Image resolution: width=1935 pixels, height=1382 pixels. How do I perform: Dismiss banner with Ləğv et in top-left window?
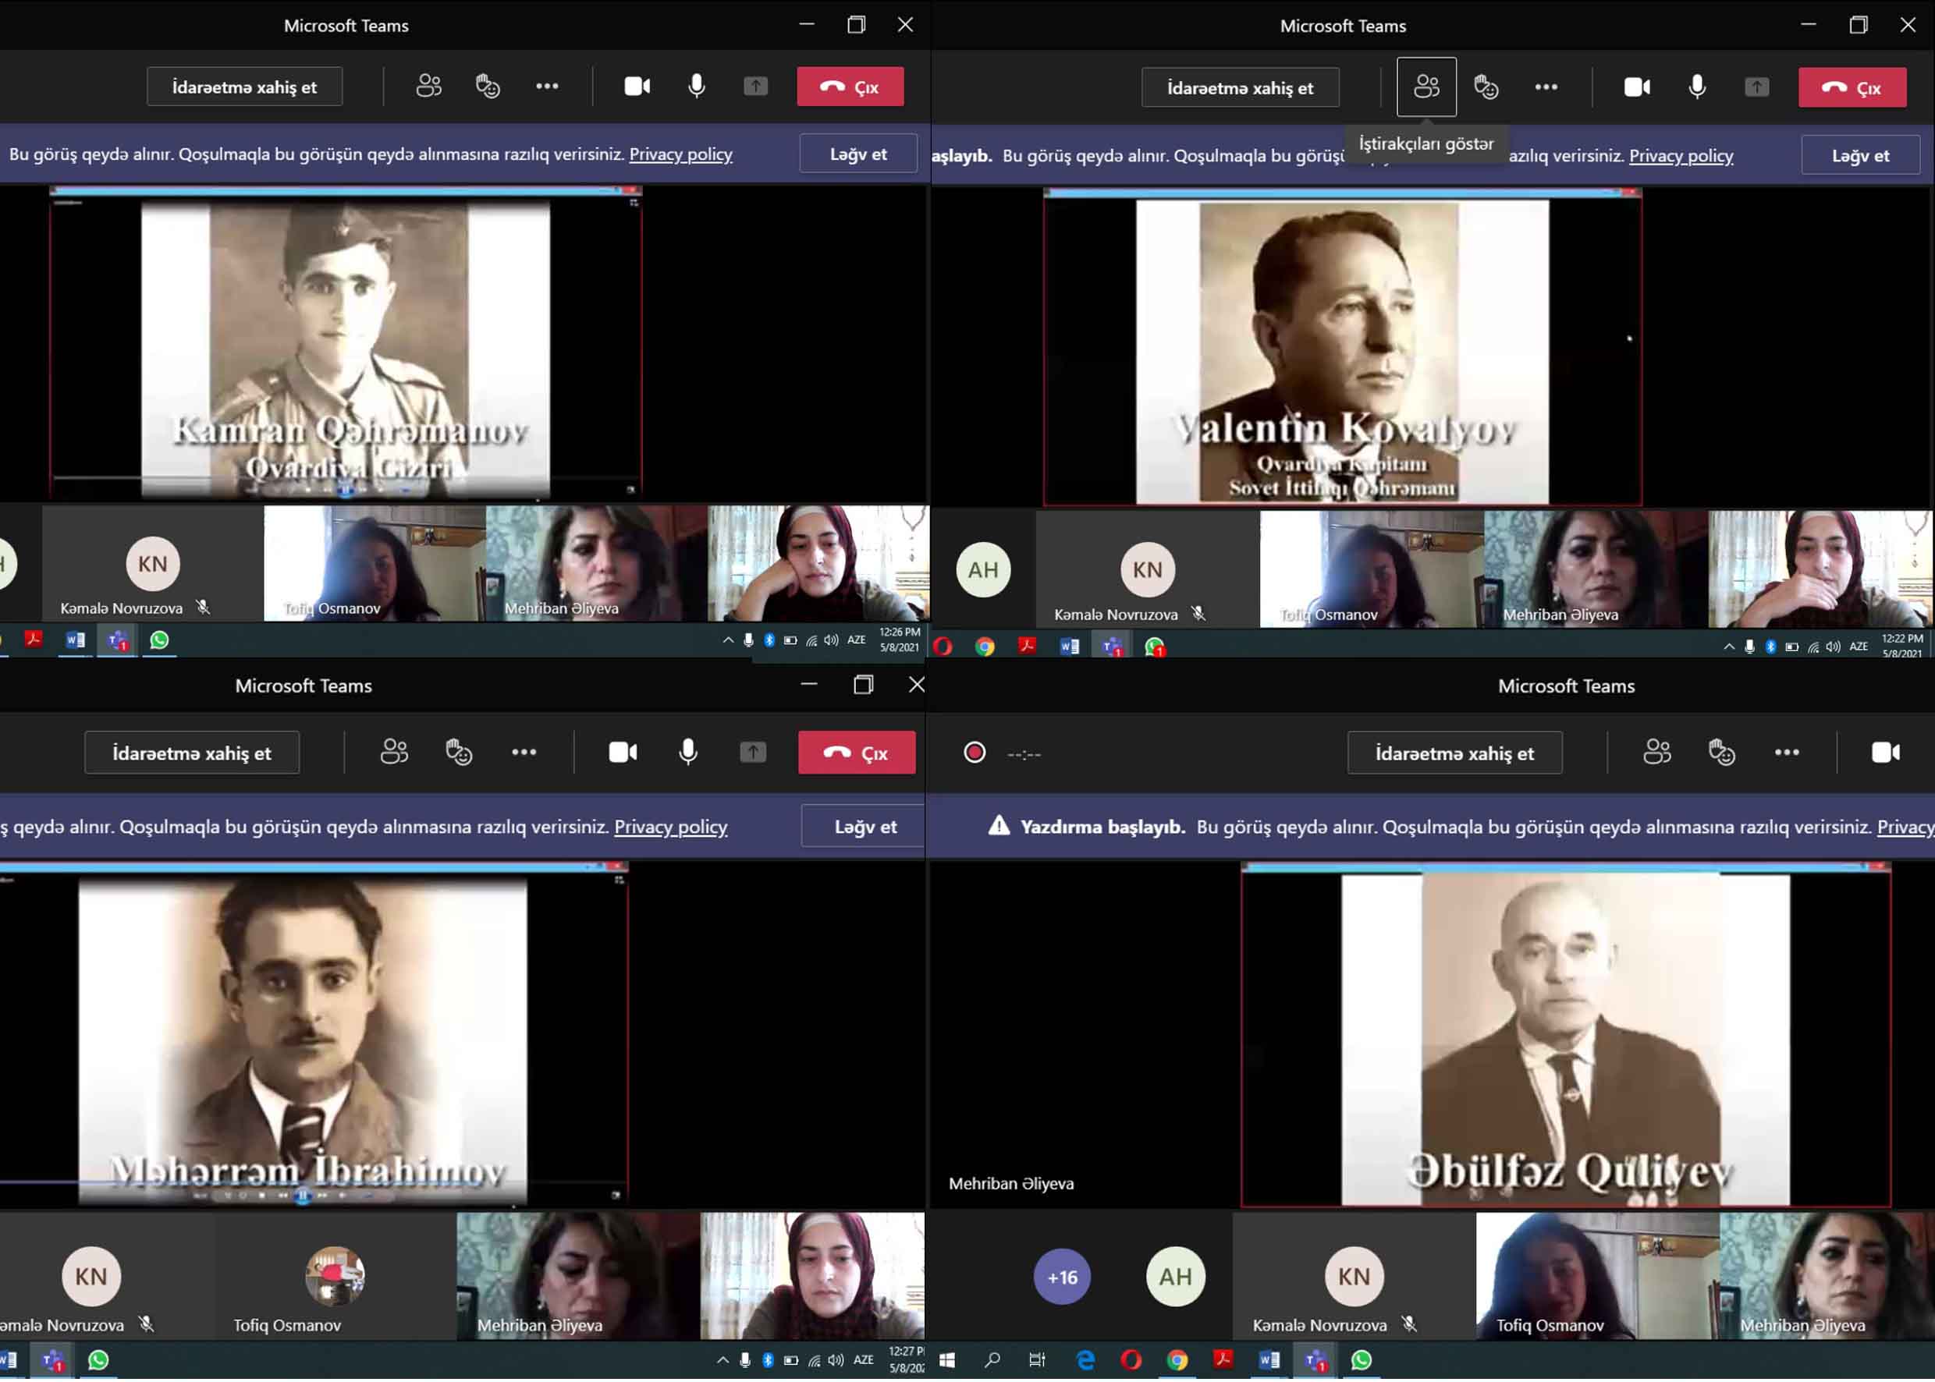pyautogui.click(x=858, y=154)
